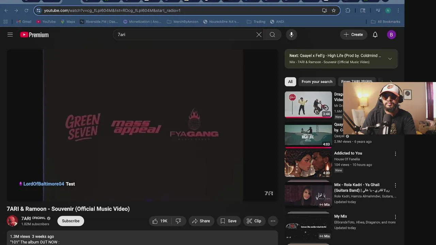Create a Clip of the video
The image size is (436, 245).
point(254,221)
